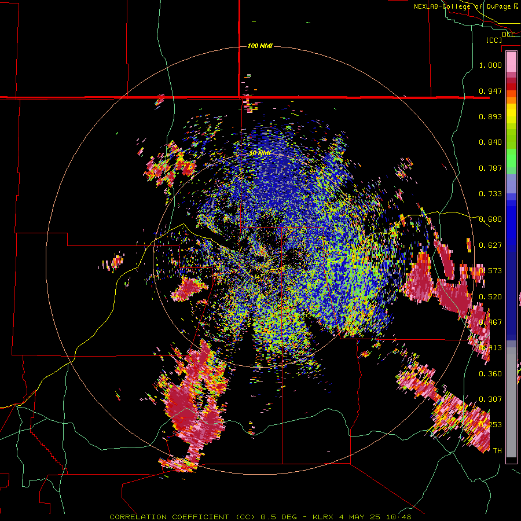The image size is (521, 521).
Task: Select the 0.947 legend value
Action: tap(490, 91)
